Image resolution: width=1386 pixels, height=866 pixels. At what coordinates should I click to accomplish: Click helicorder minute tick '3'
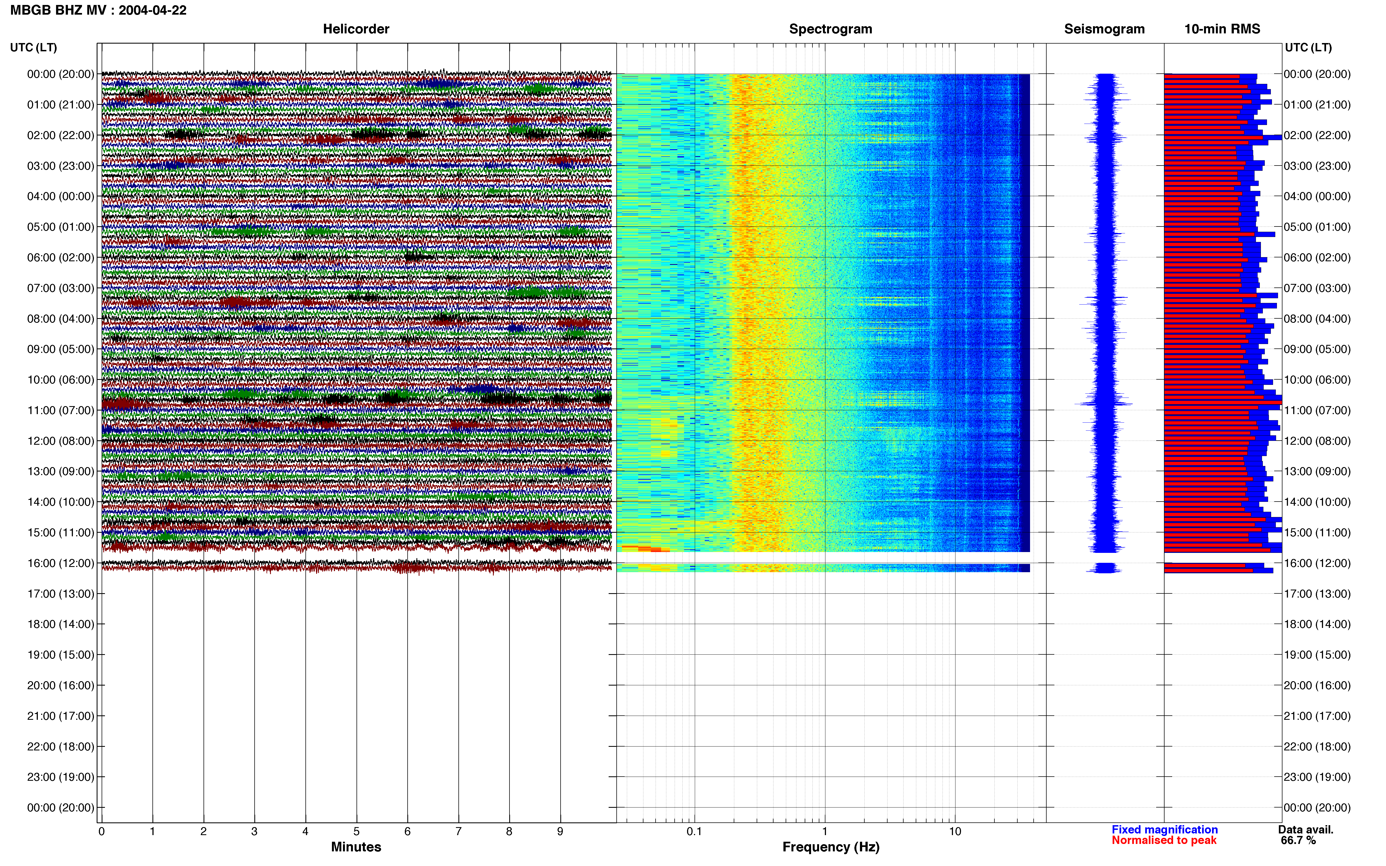point(255,832)
